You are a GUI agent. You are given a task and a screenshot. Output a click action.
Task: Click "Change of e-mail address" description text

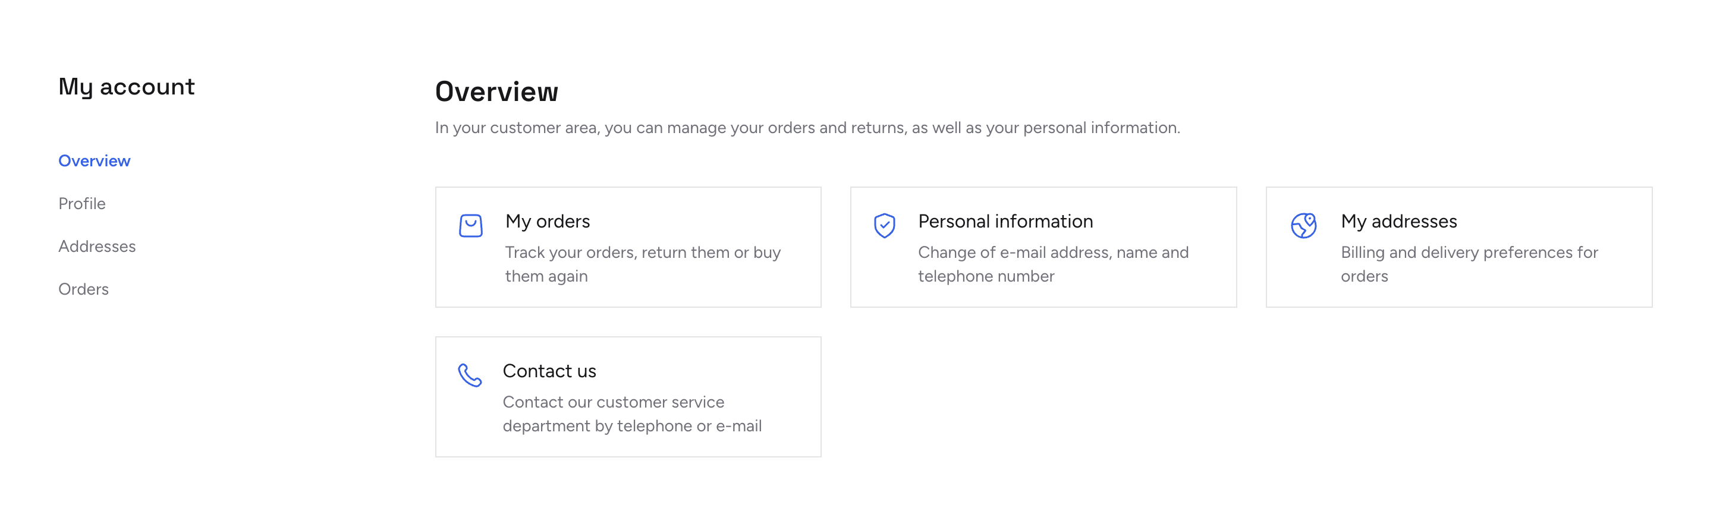point(1052,253)
